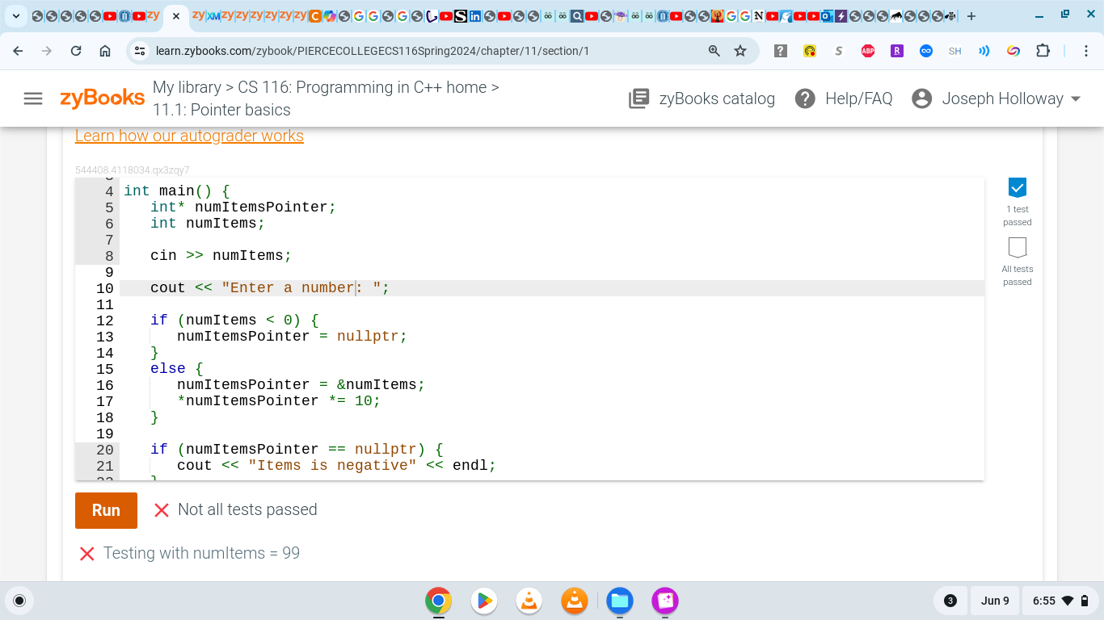Open the ChromeOS launcher
The height and width of the screenshot is (620, 1104).
20,601
